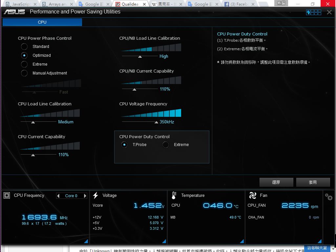Click the CPU temperature 046.0 °C reading
Image resolution: width=336 pixels, height=252 pixels.
[x=221, y=206]
